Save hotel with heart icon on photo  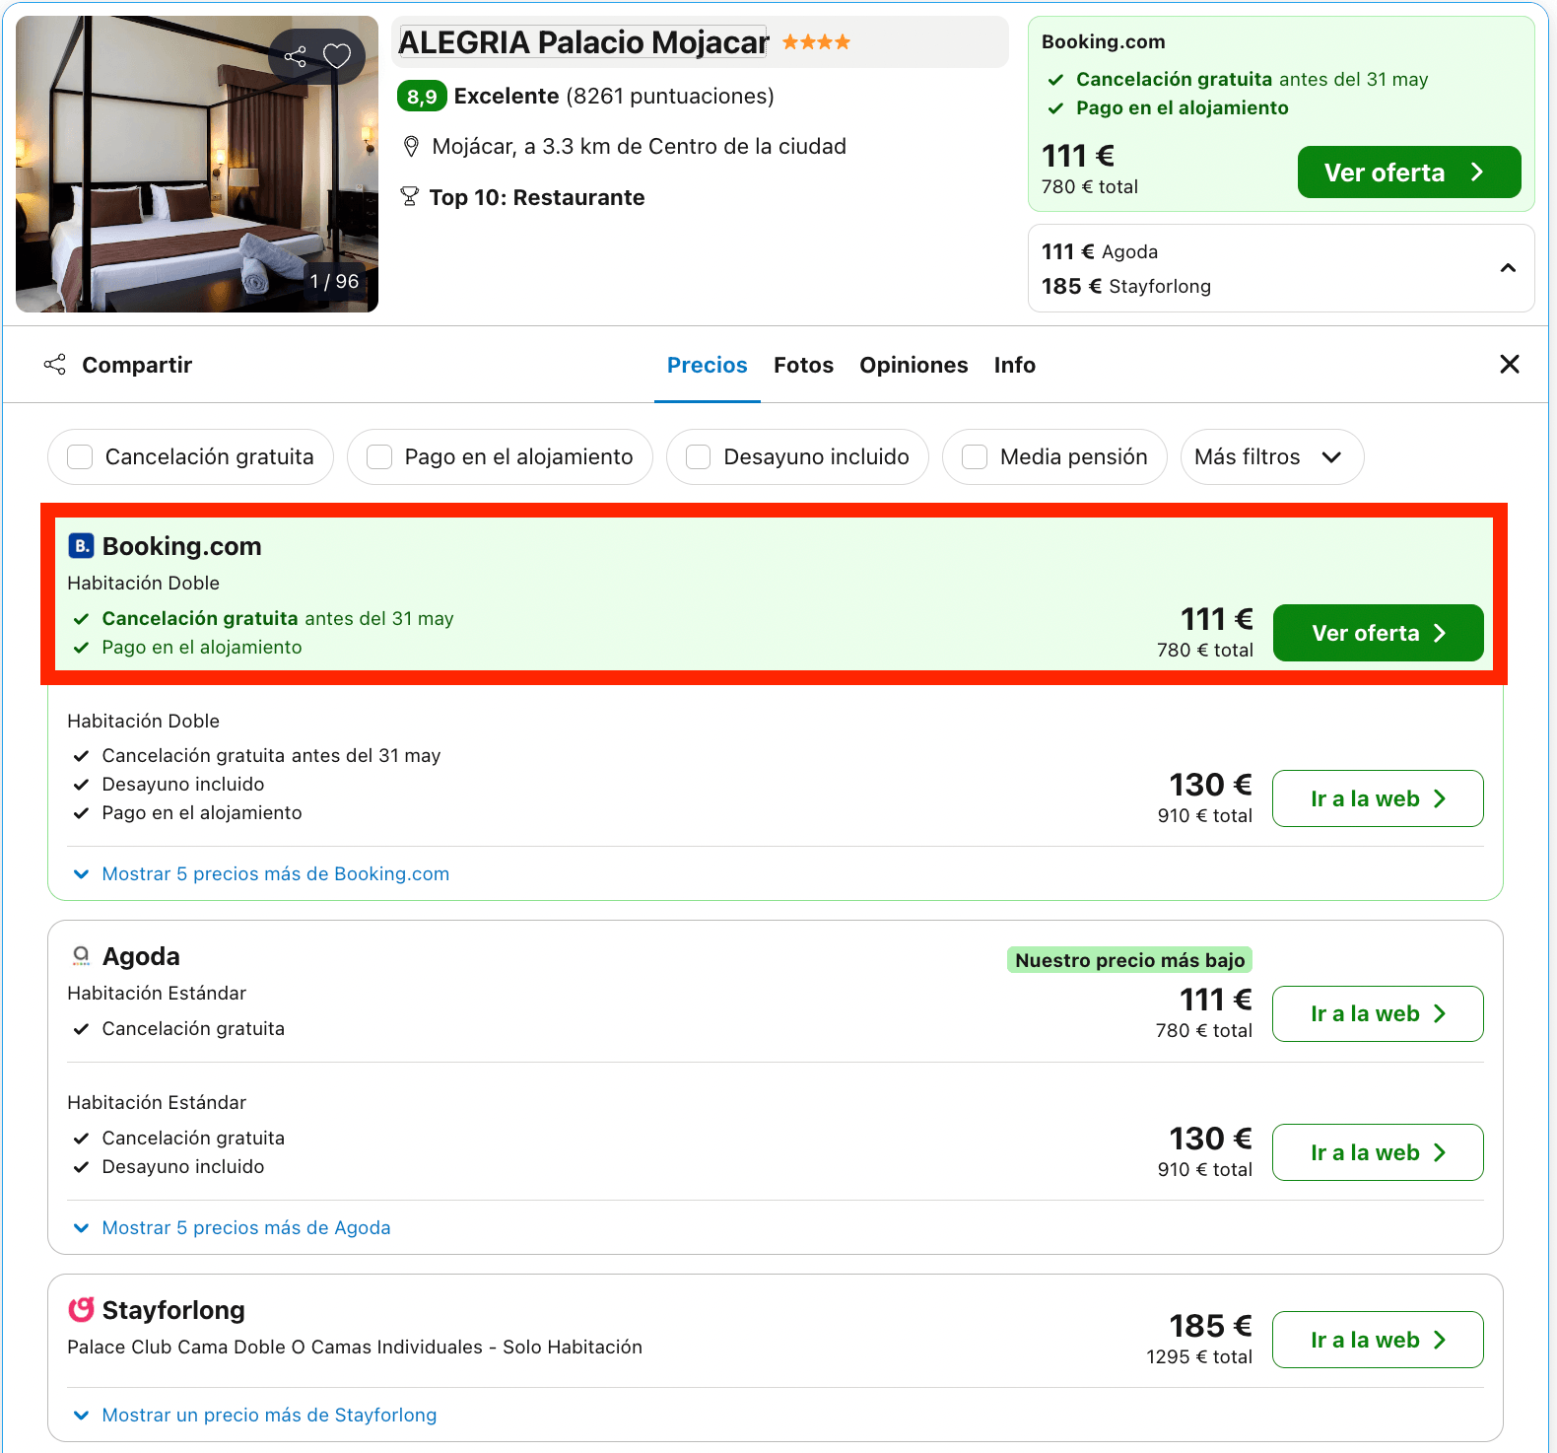click(337, 56)
